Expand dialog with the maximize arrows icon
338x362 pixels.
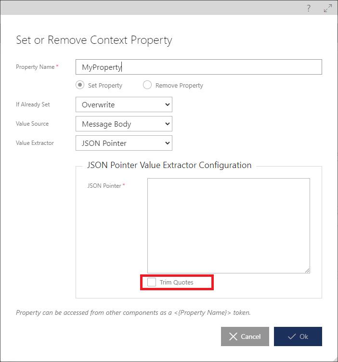pyautogui.click(x=328, y=8)
